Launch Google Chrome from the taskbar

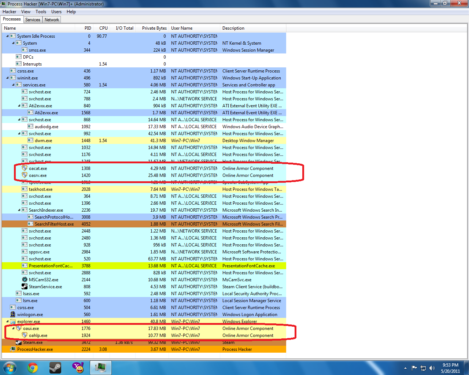click(x=33, y=368)
